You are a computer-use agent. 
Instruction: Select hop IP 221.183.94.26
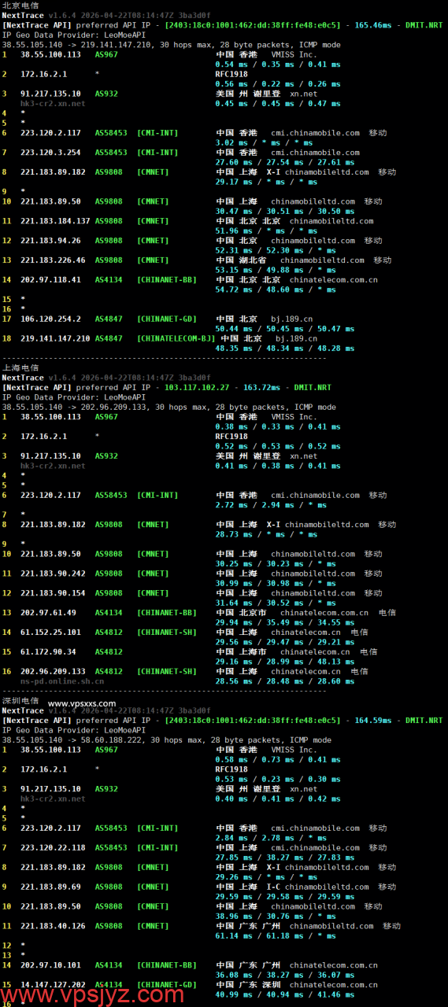coord(50,241)
